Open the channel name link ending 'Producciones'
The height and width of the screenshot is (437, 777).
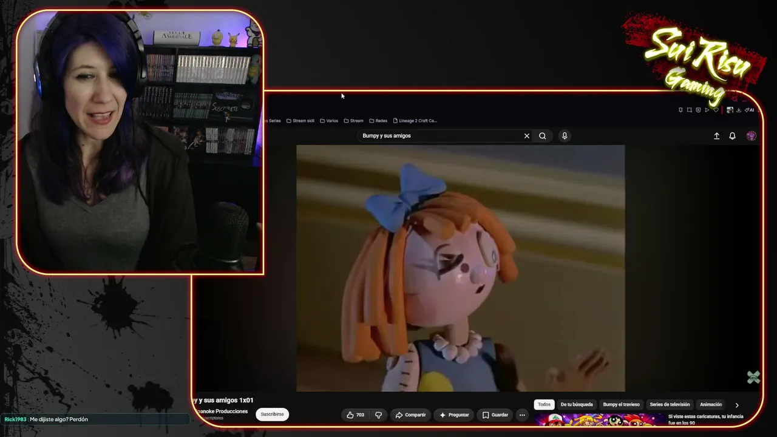tap(221, 412)
